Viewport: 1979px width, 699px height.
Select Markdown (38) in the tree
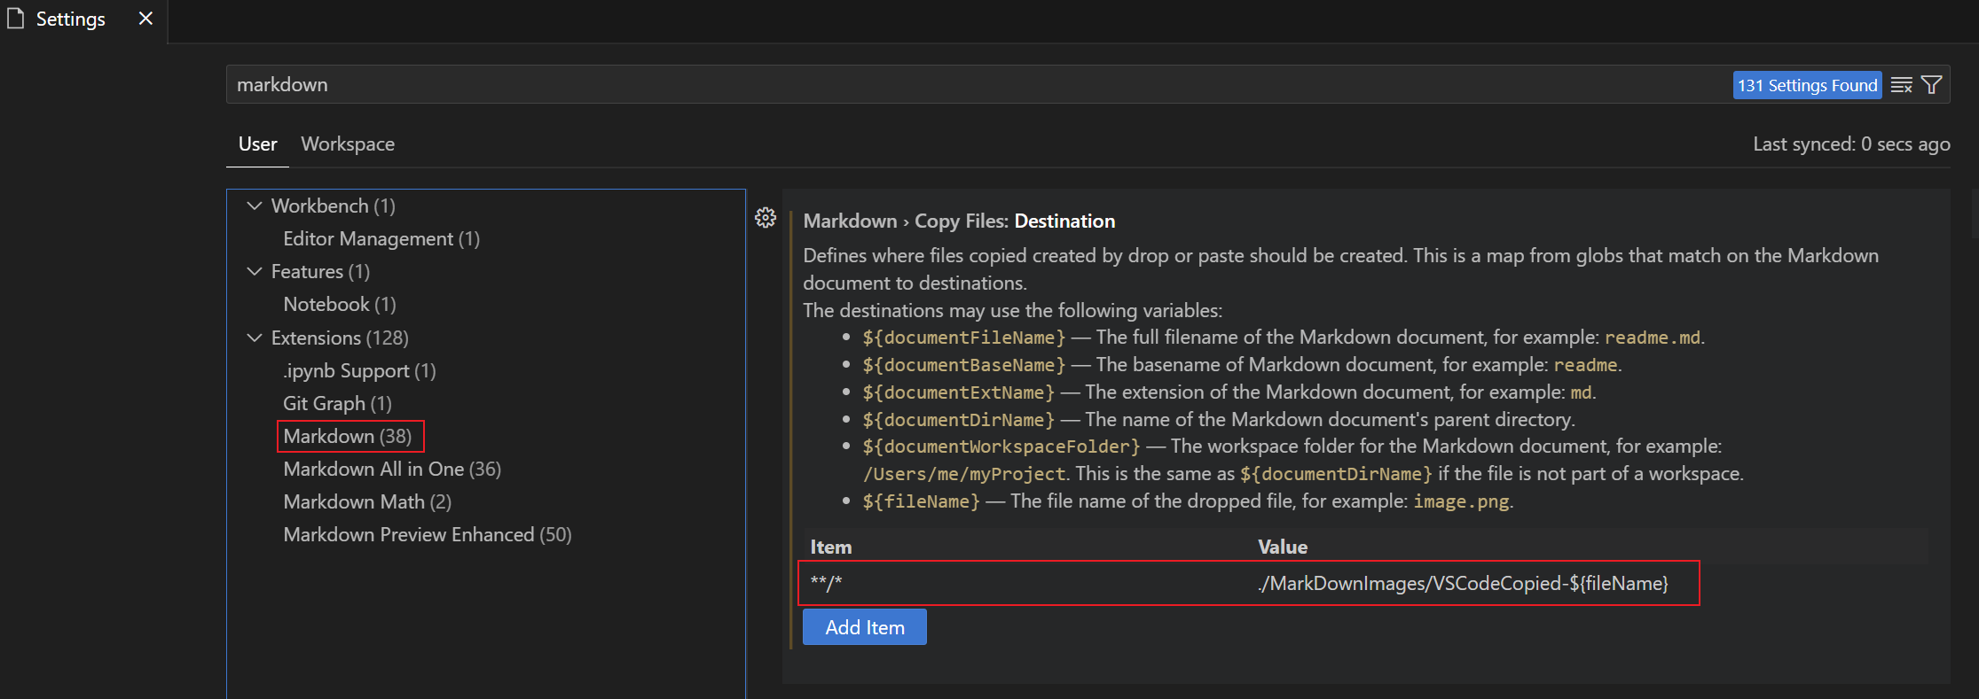pos(348,436)
